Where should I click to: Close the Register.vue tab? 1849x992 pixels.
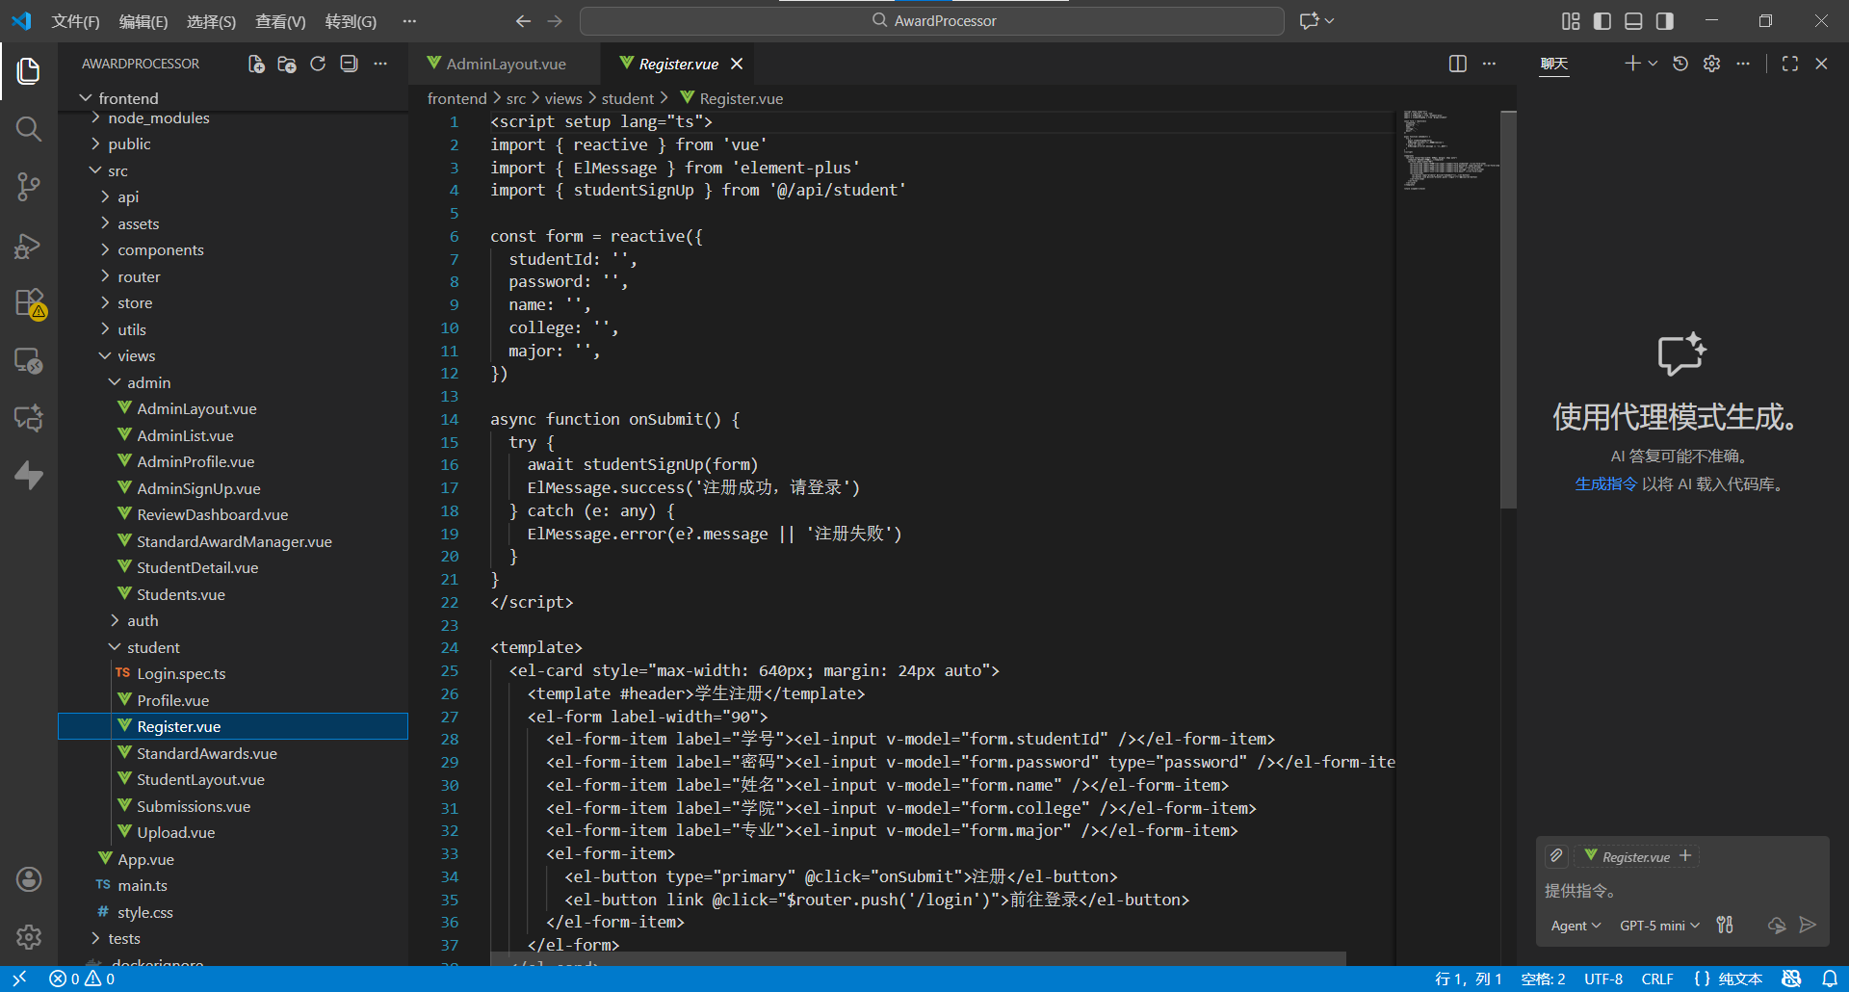coord(737,64)
